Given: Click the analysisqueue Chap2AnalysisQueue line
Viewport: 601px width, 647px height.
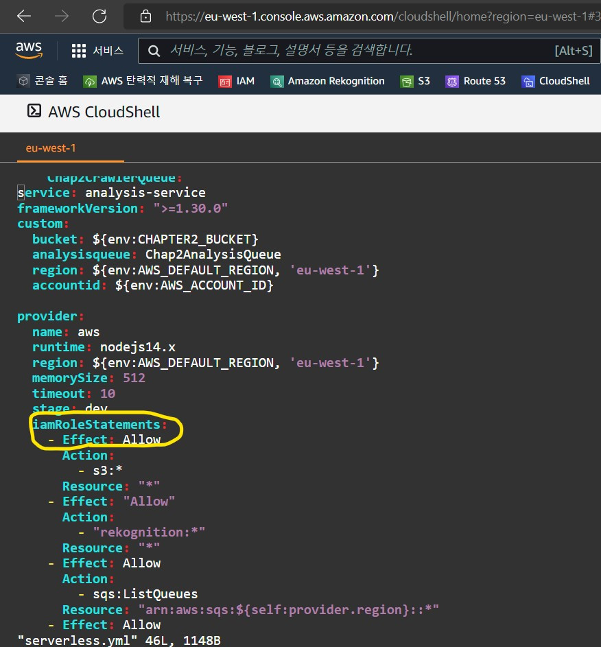Looking at the screenshot, I should 156,255.
